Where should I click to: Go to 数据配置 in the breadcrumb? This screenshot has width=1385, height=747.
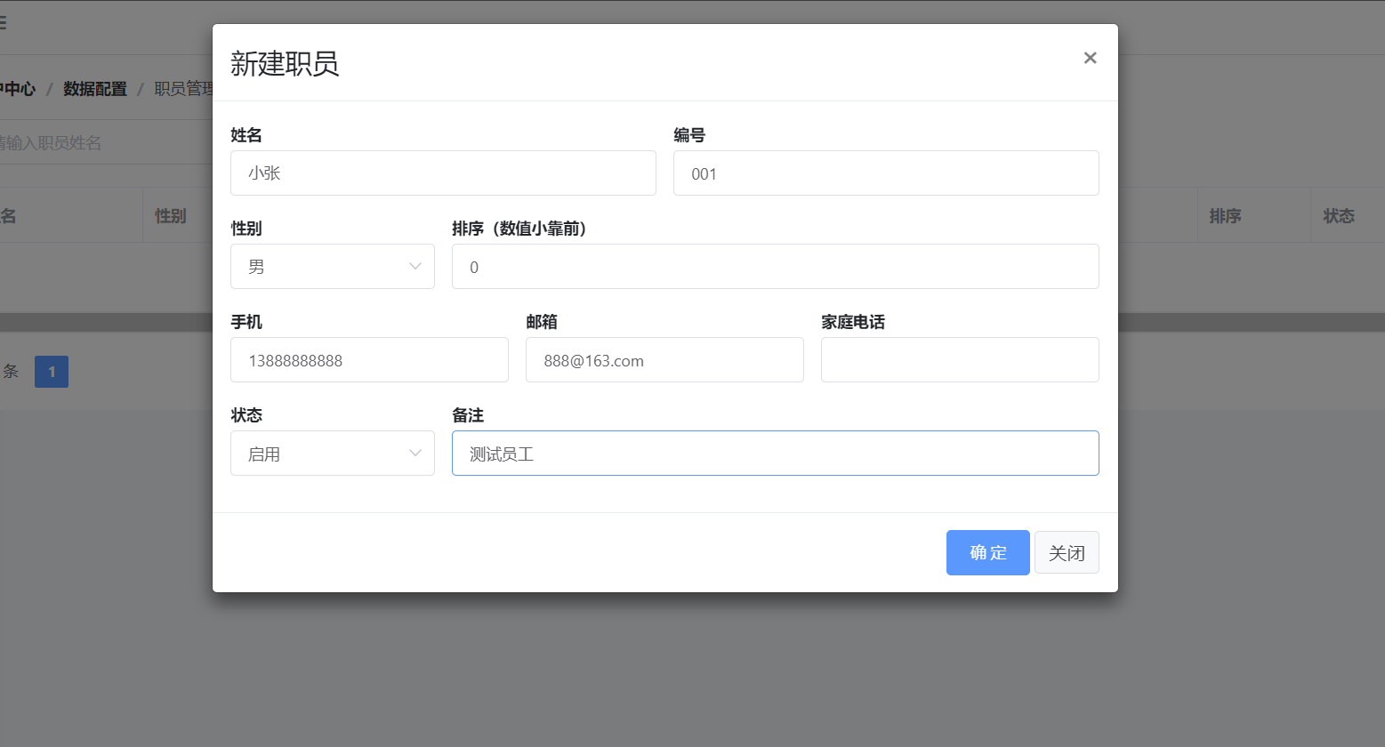click(95, 89)
